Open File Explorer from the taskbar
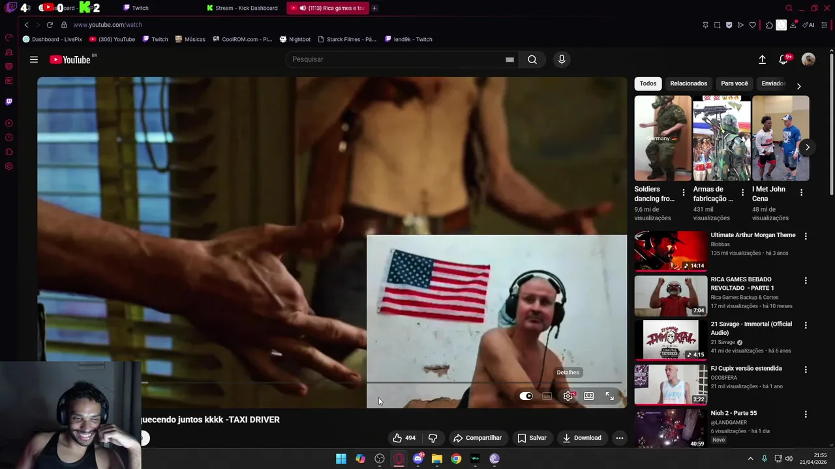This screenshot has height=469, width=835. (437, 459)
